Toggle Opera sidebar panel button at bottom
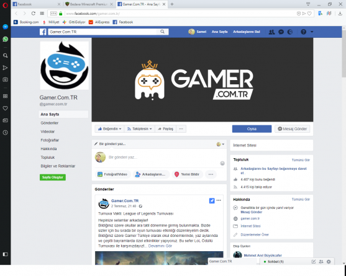The height and width of the screenshot is (276, 346). (6, 254)
